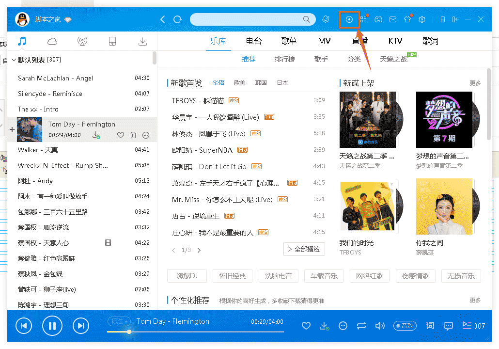
Task: Click inside the search input field
Action: pos(247,19)
